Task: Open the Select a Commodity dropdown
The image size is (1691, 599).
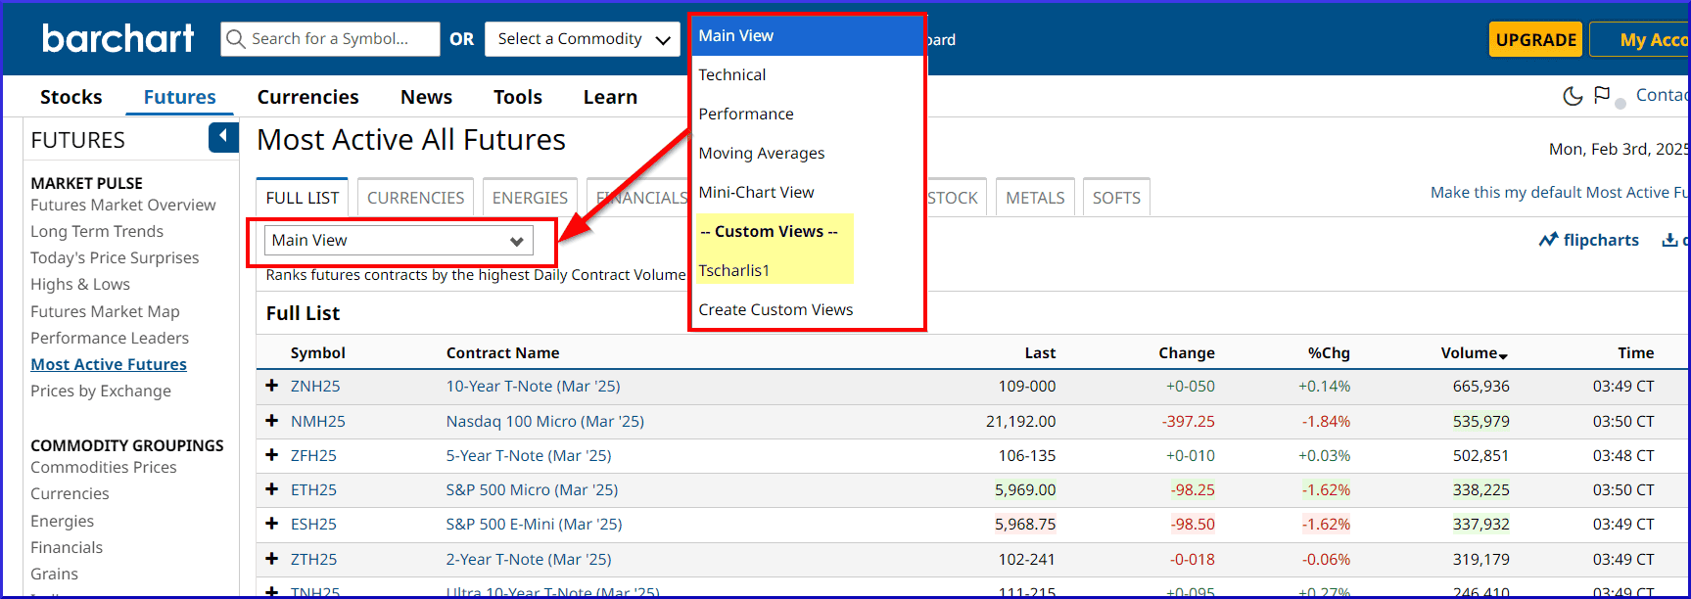Action: pos(583,39)
